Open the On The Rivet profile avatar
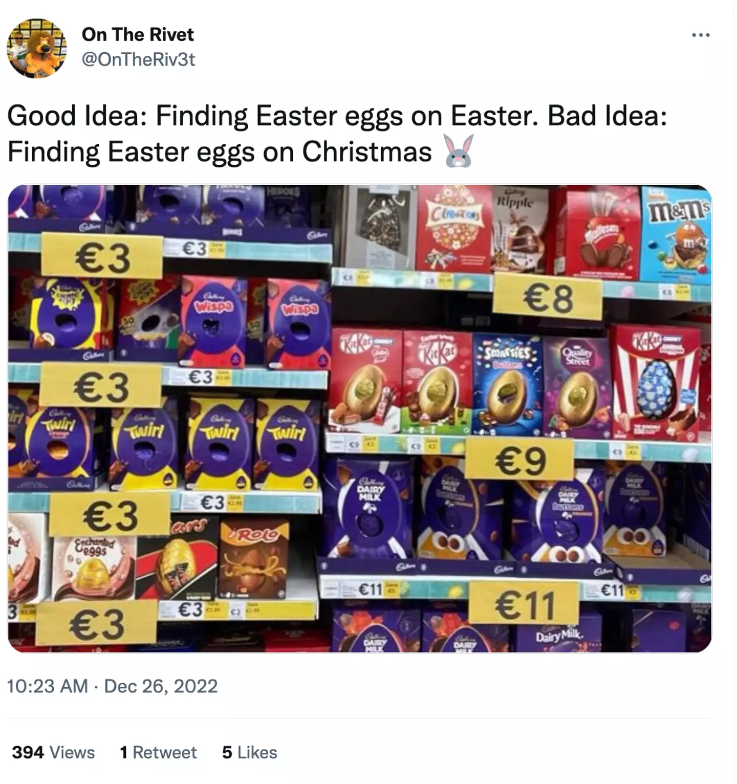 pyautogui.click(x=36, y=48)
